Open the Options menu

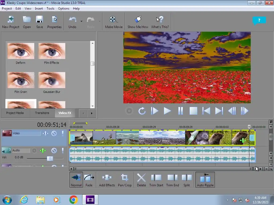click(x=64, y=9)
